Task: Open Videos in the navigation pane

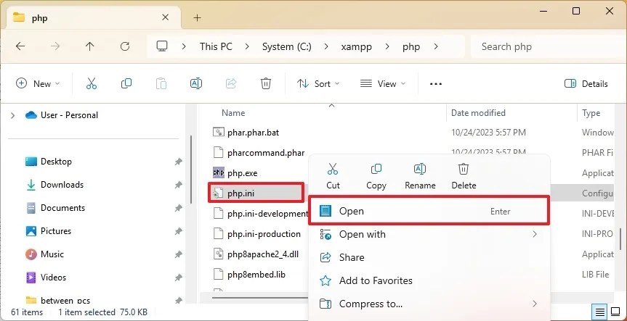Action: pyautogui.click(x=53, y=277)
